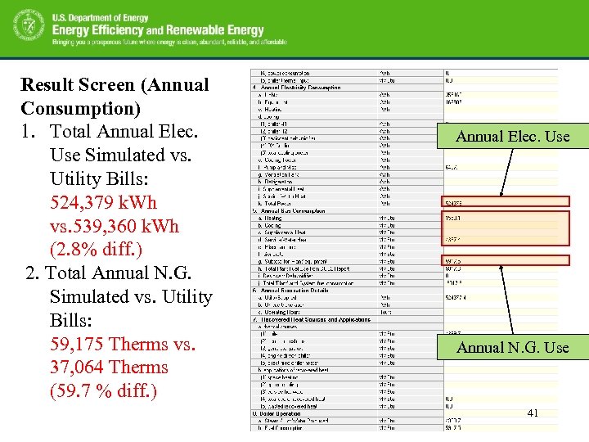Click the '37,064 Therms' value
Viewport: 589px width, 442px height.
click(109, 367)
